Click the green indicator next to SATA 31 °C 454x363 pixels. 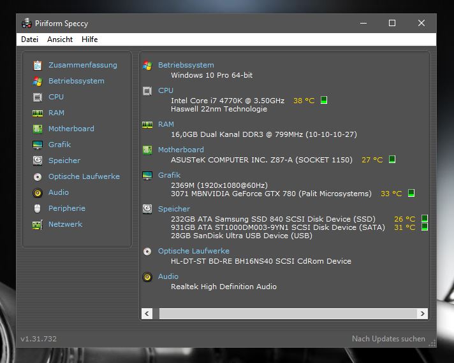[x=425, y=227]
